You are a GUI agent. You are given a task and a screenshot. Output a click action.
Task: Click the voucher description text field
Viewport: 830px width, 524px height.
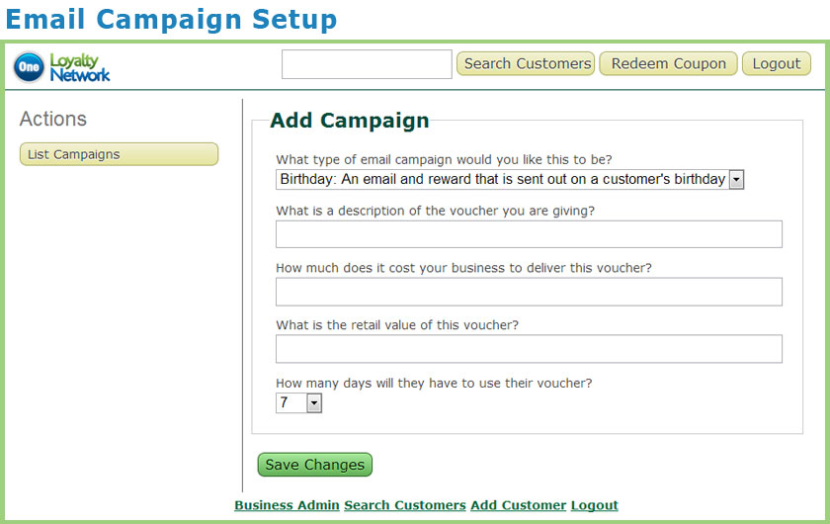point(529,234)
